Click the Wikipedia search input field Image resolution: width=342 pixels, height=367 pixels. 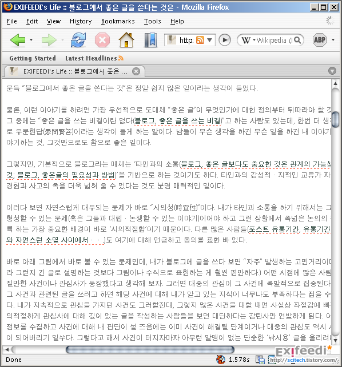click(x=274, y=41)
